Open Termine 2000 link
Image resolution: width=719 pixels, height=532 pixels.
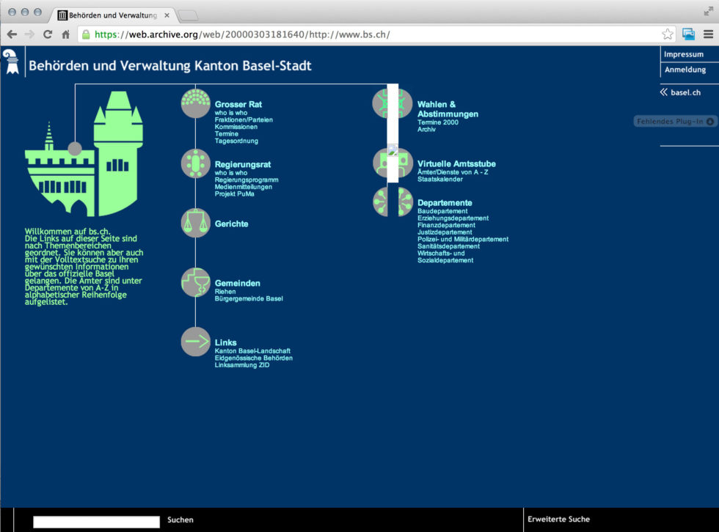tap(438, 122)
